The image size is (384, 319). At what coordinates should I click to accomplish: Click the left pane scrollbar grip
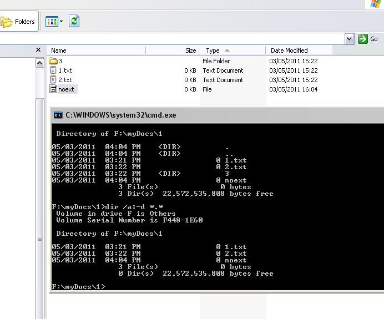coord(39,239)
